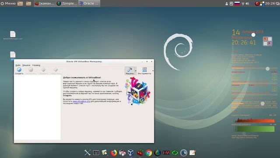Switch to the [Simple... taskbar window
The image size is (280, 158).
[x=67, y=4]
